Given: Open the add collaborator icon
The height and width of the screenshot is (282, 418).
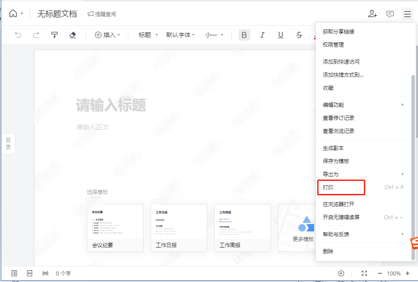Looking at the screenshot, I should point(373,14).
